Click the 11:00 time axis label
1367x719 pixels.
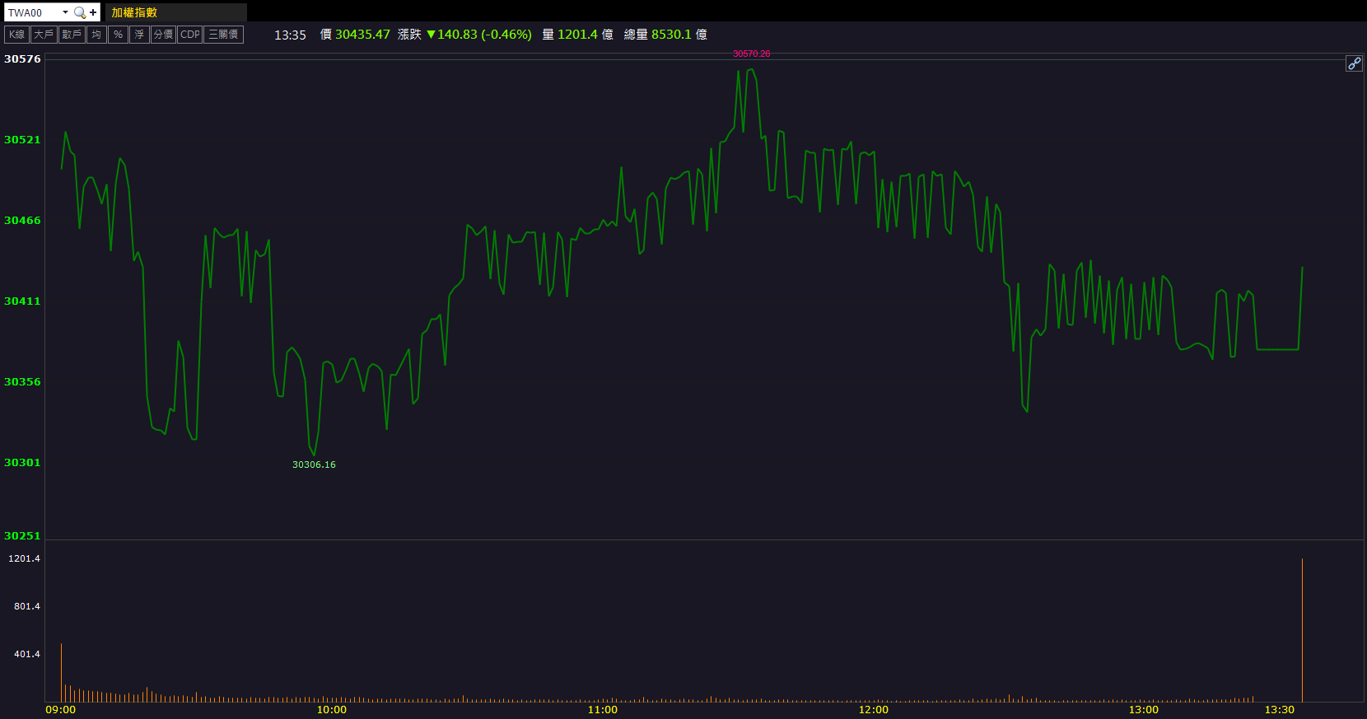[602, 710]
